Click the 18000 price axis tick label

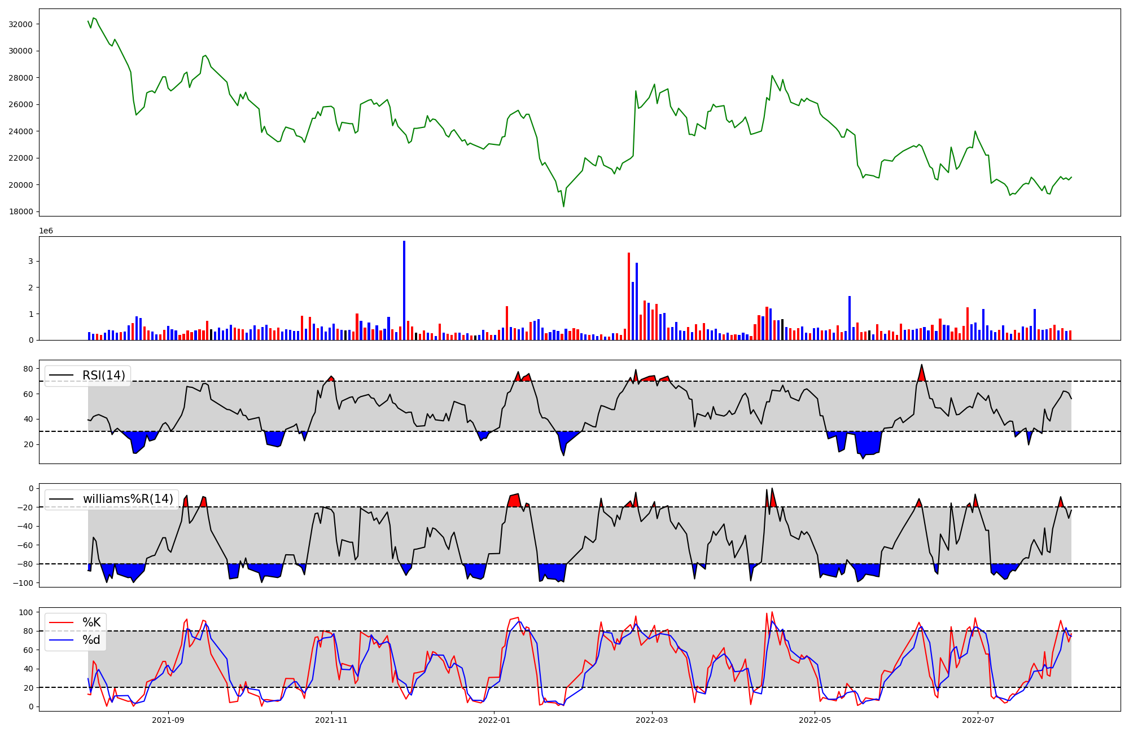coord(21,212)
